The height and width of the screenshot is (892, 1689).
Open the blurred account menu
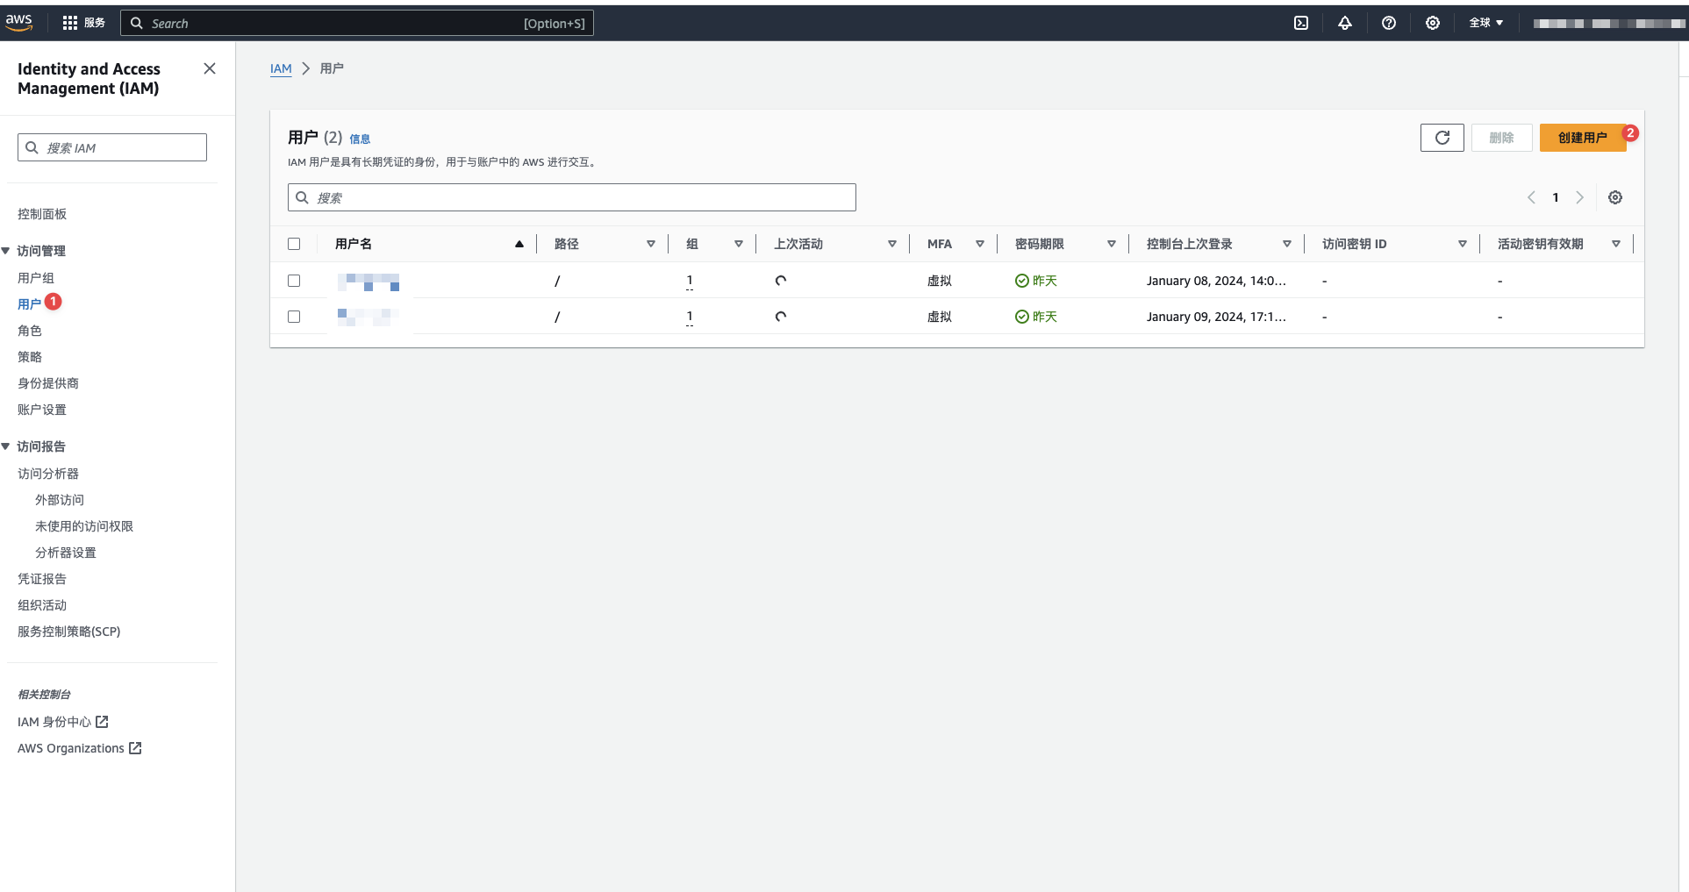pos(1609,24)
